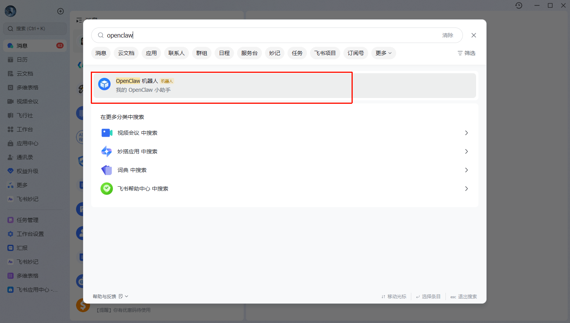Expand the 帮助与反馈 menu
The image size is (570, 323).
[110, 296]
